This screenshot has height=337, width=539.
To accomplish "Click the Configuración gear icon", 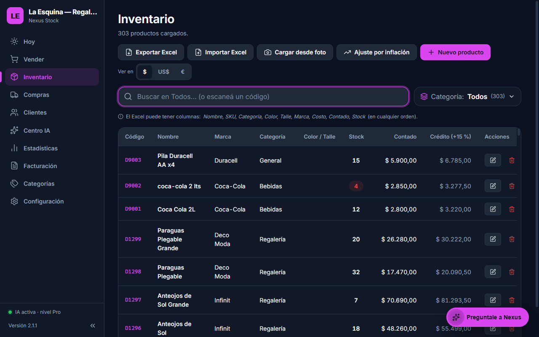I will [x=14, y=201].
